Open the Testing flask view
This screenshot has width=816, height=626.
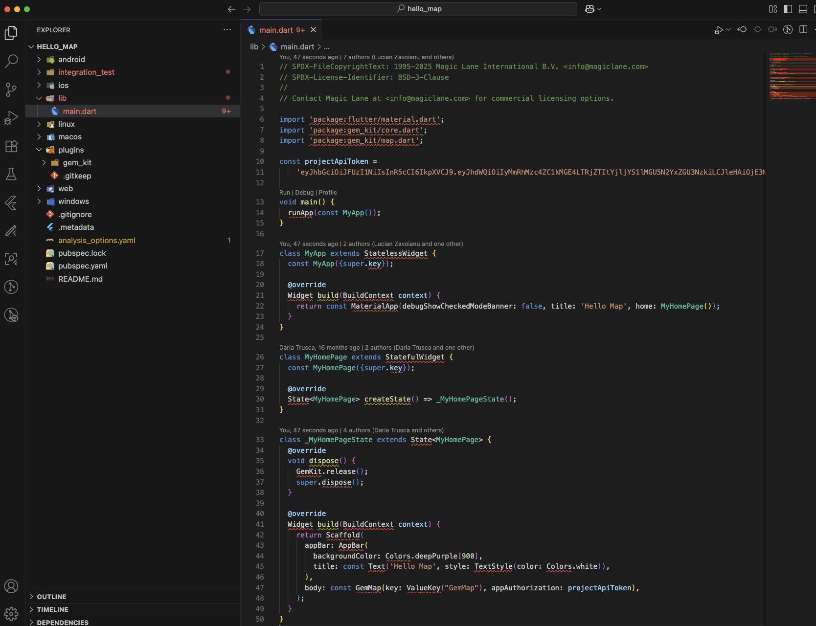pyautogui.click(x=11, y=174)
